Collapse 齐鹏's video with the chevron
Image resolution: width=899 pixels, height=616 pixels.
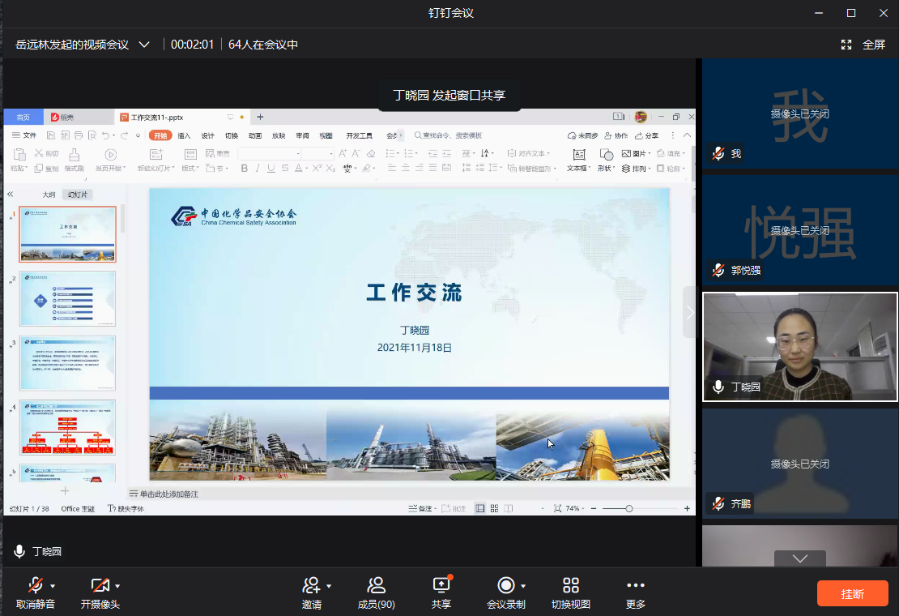coord(799,558)
